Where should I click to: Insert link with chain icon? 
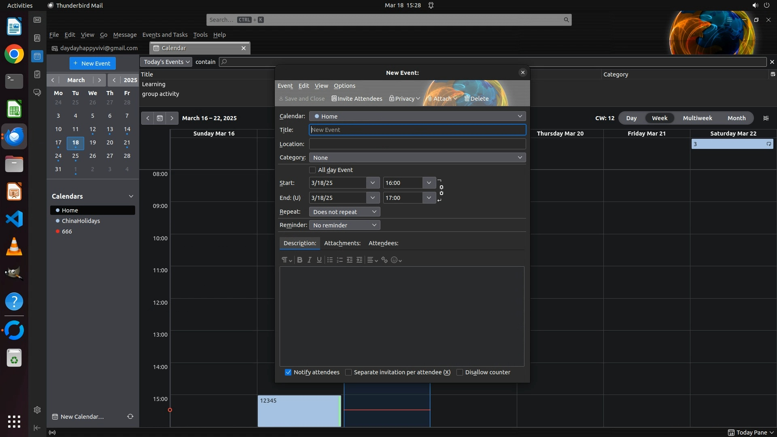[384, 260]
